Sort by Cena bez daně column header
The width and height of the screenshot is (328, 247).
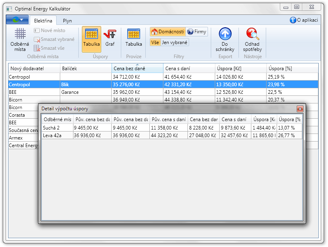pos(137,69)
